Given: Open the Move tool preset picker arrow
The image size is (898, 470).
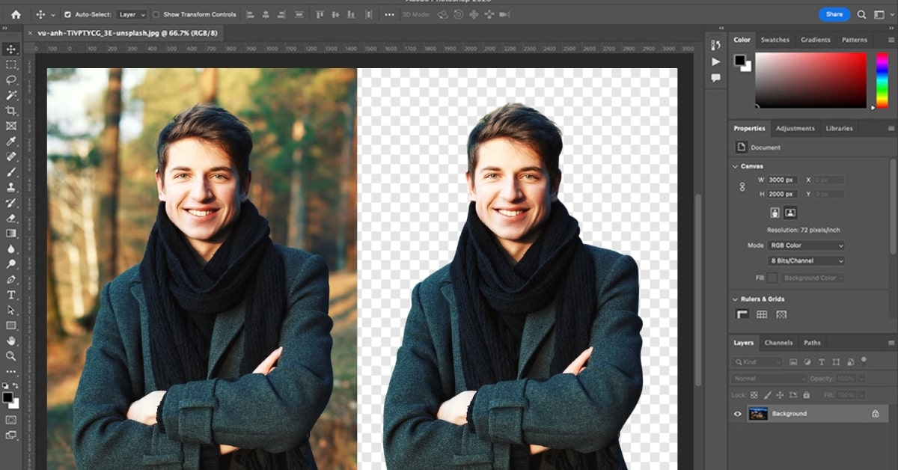Looking at the screenshot, I should (52, 14).
